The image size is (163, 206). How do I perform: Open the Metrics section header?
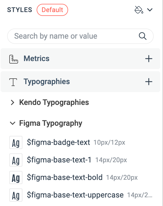pos(80,59)
